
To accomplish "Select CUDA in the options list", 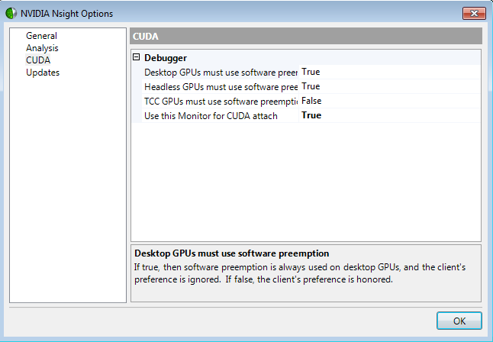I will (x=37, y=60).
